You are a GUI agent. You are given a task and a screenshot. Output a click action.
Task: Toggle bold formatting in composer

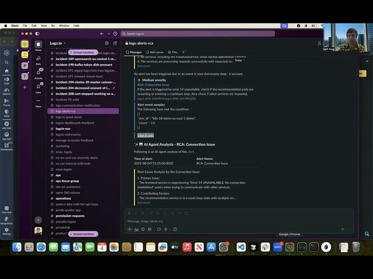tap(129, 213)
